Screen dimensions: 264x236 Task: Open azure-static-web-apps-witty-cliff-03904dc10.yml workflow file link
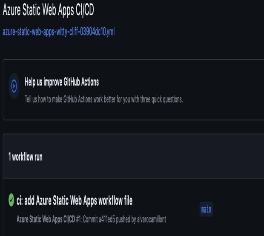click(x=59, y=32)
